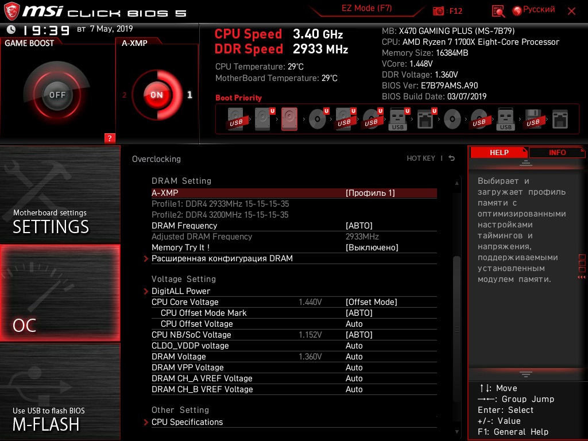The height and width of the screenshot is (441, 588).
Task: Select the highlighted red hard disk boot device
Action: coord(289,119)
